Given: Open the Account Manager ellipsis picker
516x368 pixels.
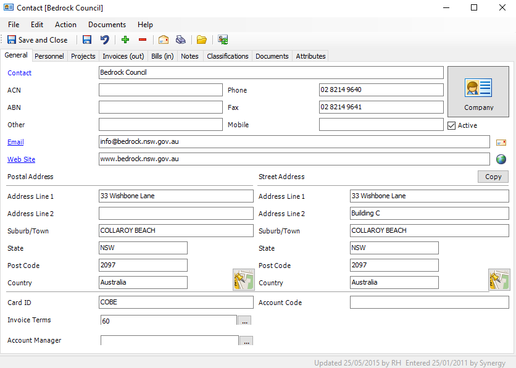Looking at the screenshot, I should click(x=246, y=341).
